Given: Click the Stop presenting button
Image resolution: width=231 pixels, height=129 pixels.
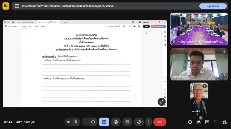Looking at the screenshot, I should pyautogui.click(x=213, y=6).
